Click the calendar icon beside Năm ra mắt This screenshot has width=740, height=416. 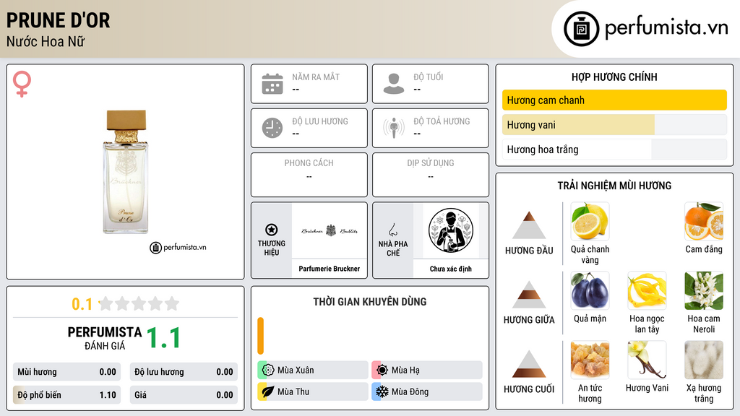click(x=272, y=84)
